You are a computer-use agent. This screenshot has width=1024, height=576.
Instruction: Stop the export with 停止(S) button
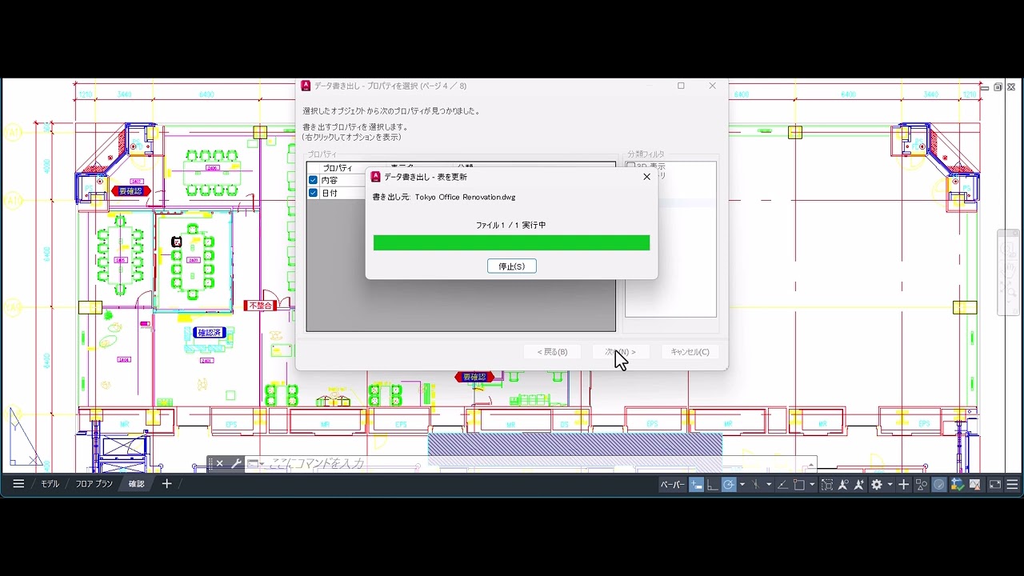(511, 266)
